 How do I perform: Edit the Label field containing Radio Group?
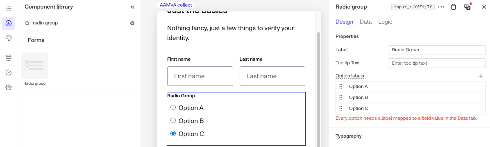(x=437, y=50)
